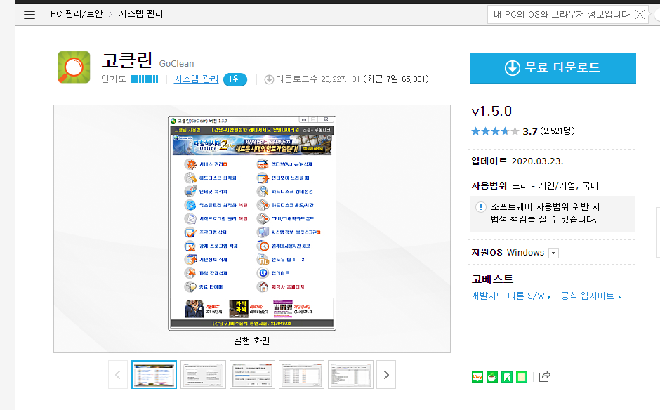660x410 pixels.
Task: Click the 사용범위 프리 - 개인/기업, 국내 text
Action: tap(534, 185)
